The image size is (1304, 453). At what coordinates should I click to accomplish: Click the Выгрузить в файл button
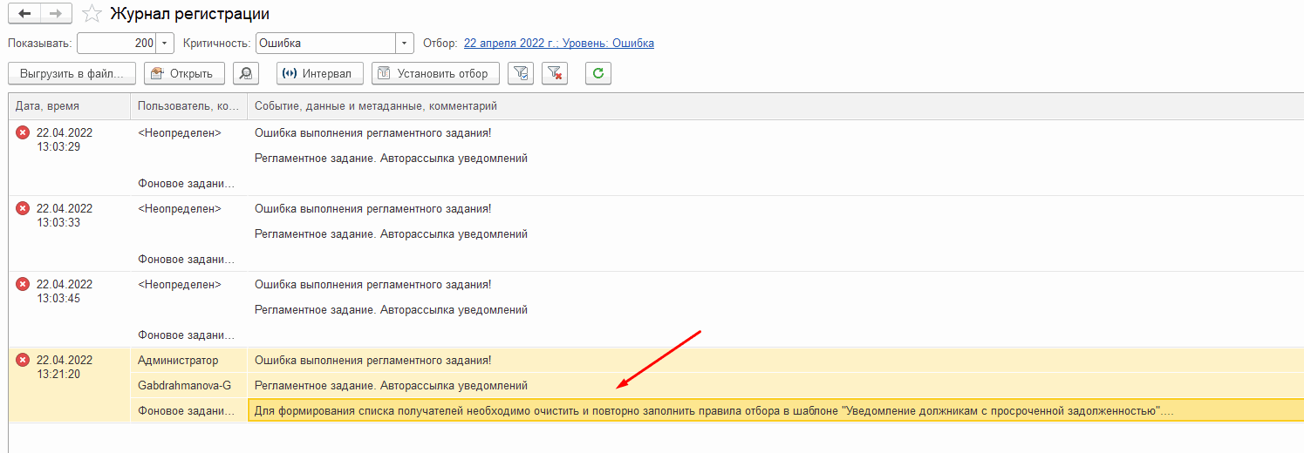pos(72,73)
